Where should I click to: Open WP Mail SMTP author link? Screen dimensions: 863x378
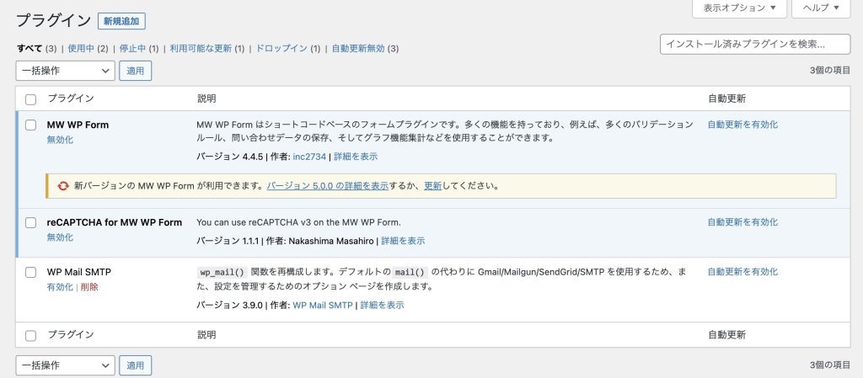tap(323, 305)
